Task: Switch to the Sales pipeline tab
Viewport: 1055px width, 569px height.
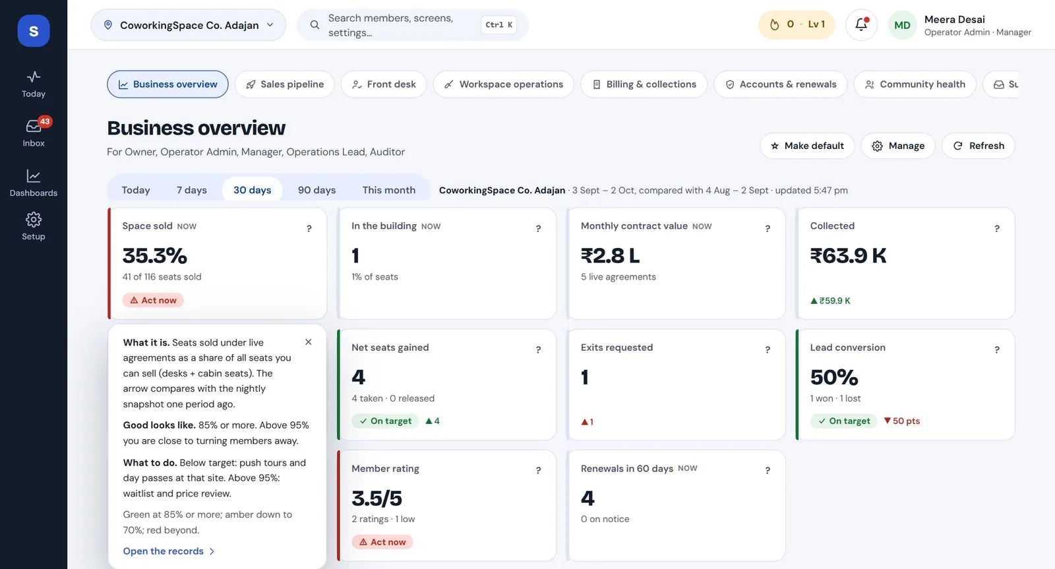Action: [285, 84]
